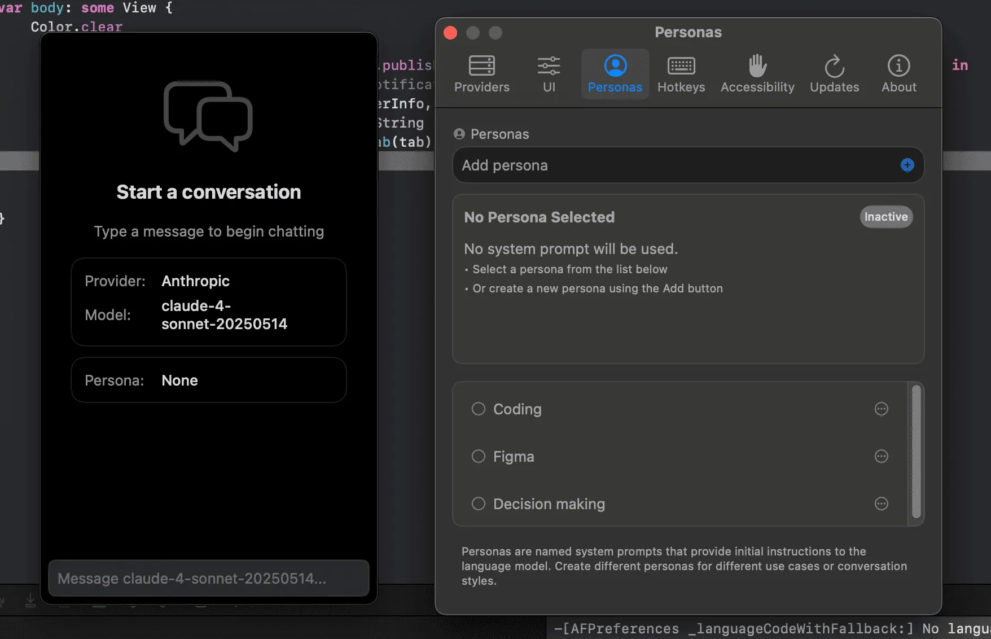This screenshot has width=991, height=639.
Task: Choose the Decision making persona radio button
Action: 479,504
